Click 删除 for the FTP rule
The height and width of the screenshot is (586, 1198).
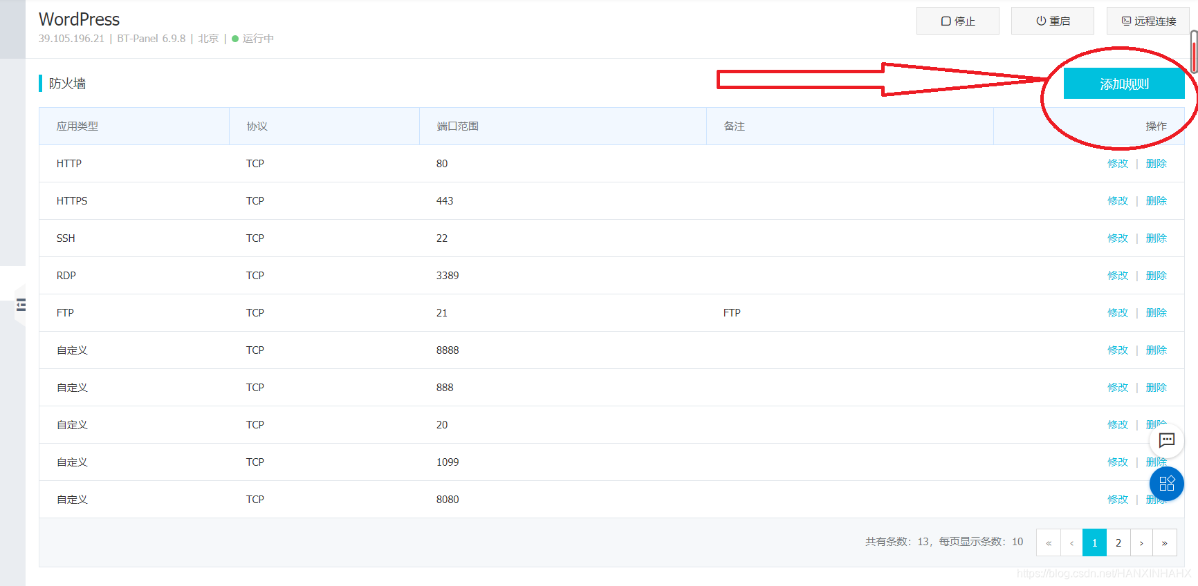pyautogui.click(x=1156, y=313)
